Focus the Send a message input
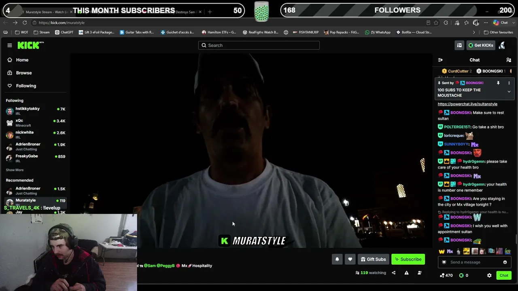Viewport: 518px width, 291px height. click(x=473, y=262)
